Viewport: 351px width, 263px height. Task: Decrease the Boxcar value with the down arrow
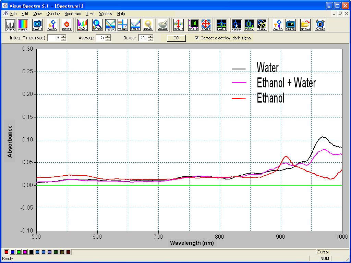(151, 39)
